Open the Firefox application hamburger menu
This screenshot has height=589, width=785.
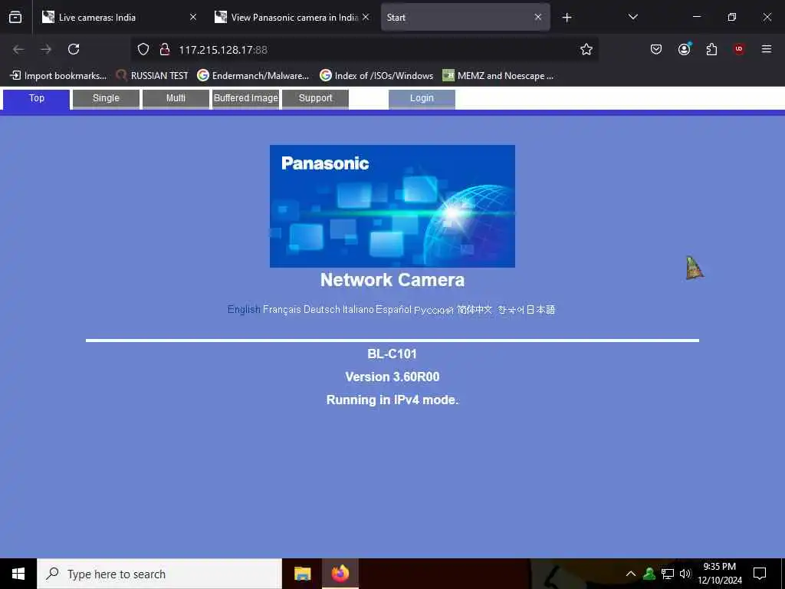tap(767, 49)
